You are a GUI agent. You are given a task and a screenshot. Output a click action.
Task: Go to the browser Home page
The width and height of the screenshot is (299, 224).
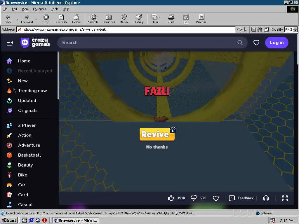click(76, 19)
